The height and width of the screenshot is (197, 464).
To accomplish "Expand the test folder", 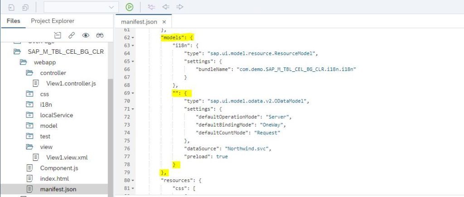I will 29,136.
